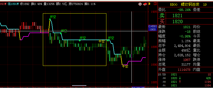213x100 pixels.
Task: Click the 均价 average price label
Action: pyautogui.click(x=197, y=27)
